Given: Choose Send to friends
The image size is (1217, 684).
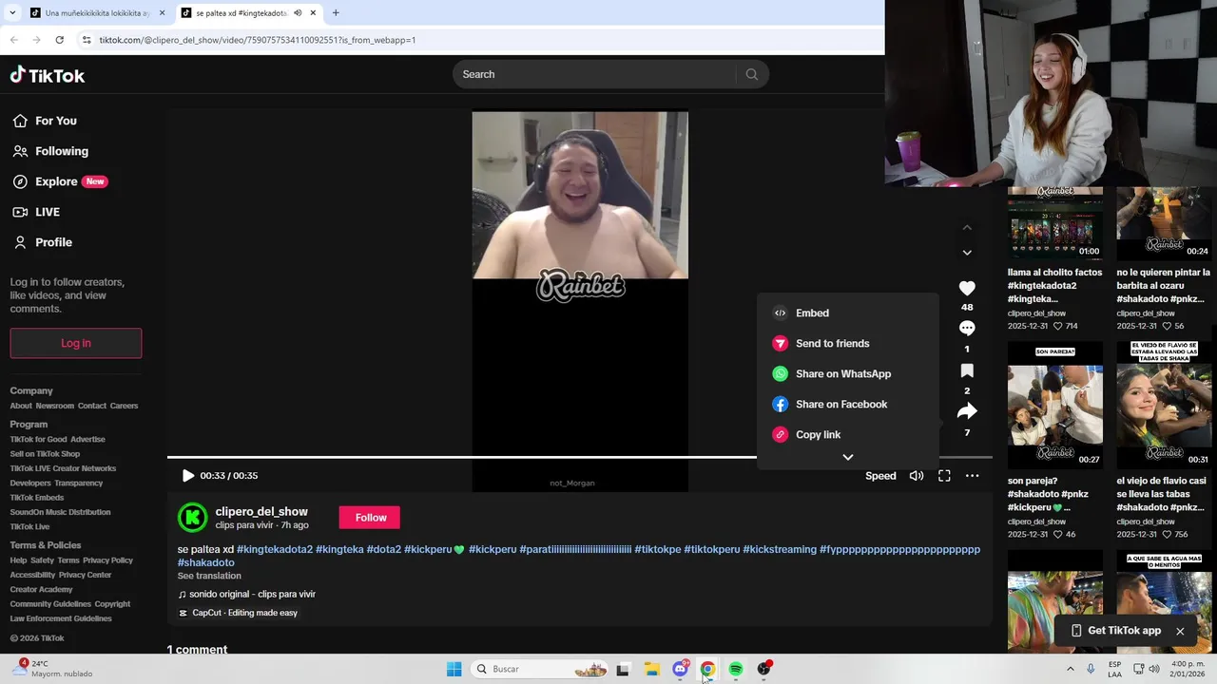Looking at the screenshot, I should [848, 344].
